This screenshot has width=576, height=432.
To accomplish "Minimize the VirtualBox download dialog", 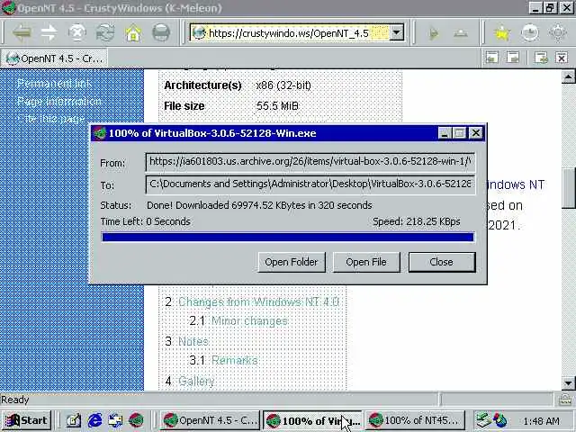I will point(444,133).
